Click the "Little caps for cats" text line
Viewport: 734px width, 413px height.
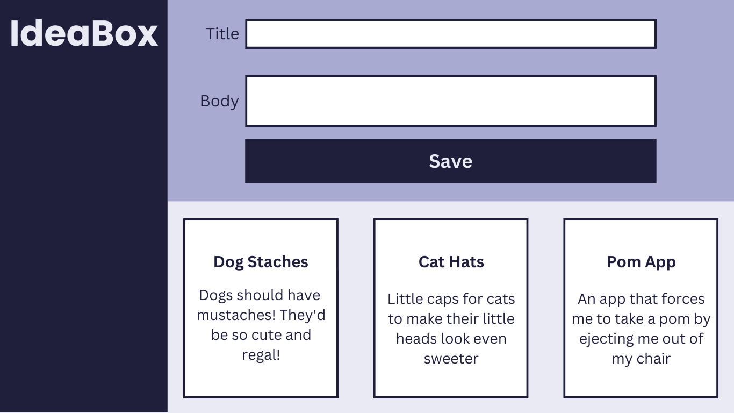click(x=451, y=299)
